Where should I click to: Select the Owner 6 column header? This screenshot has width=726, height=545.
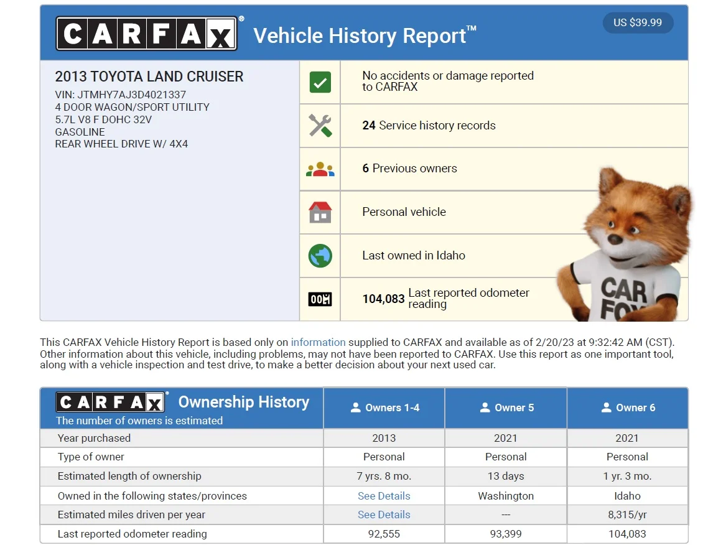(x=628, y=408)
